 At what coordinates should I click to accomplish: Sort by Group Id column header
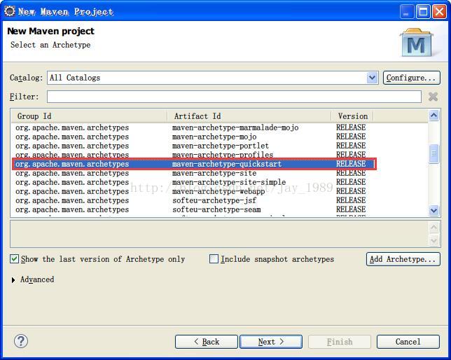coord(89,116)
